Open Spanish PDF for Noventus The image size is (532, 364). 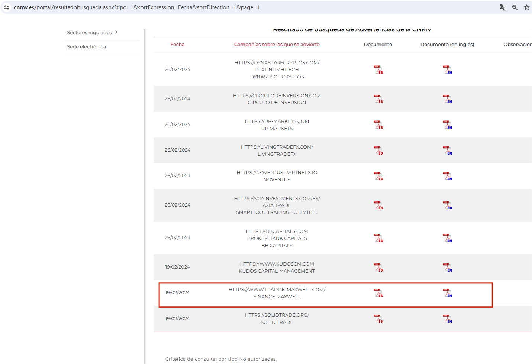click(378, 176)
